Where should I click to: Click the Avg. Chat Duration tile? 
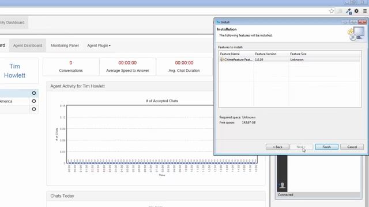(184, 67)
